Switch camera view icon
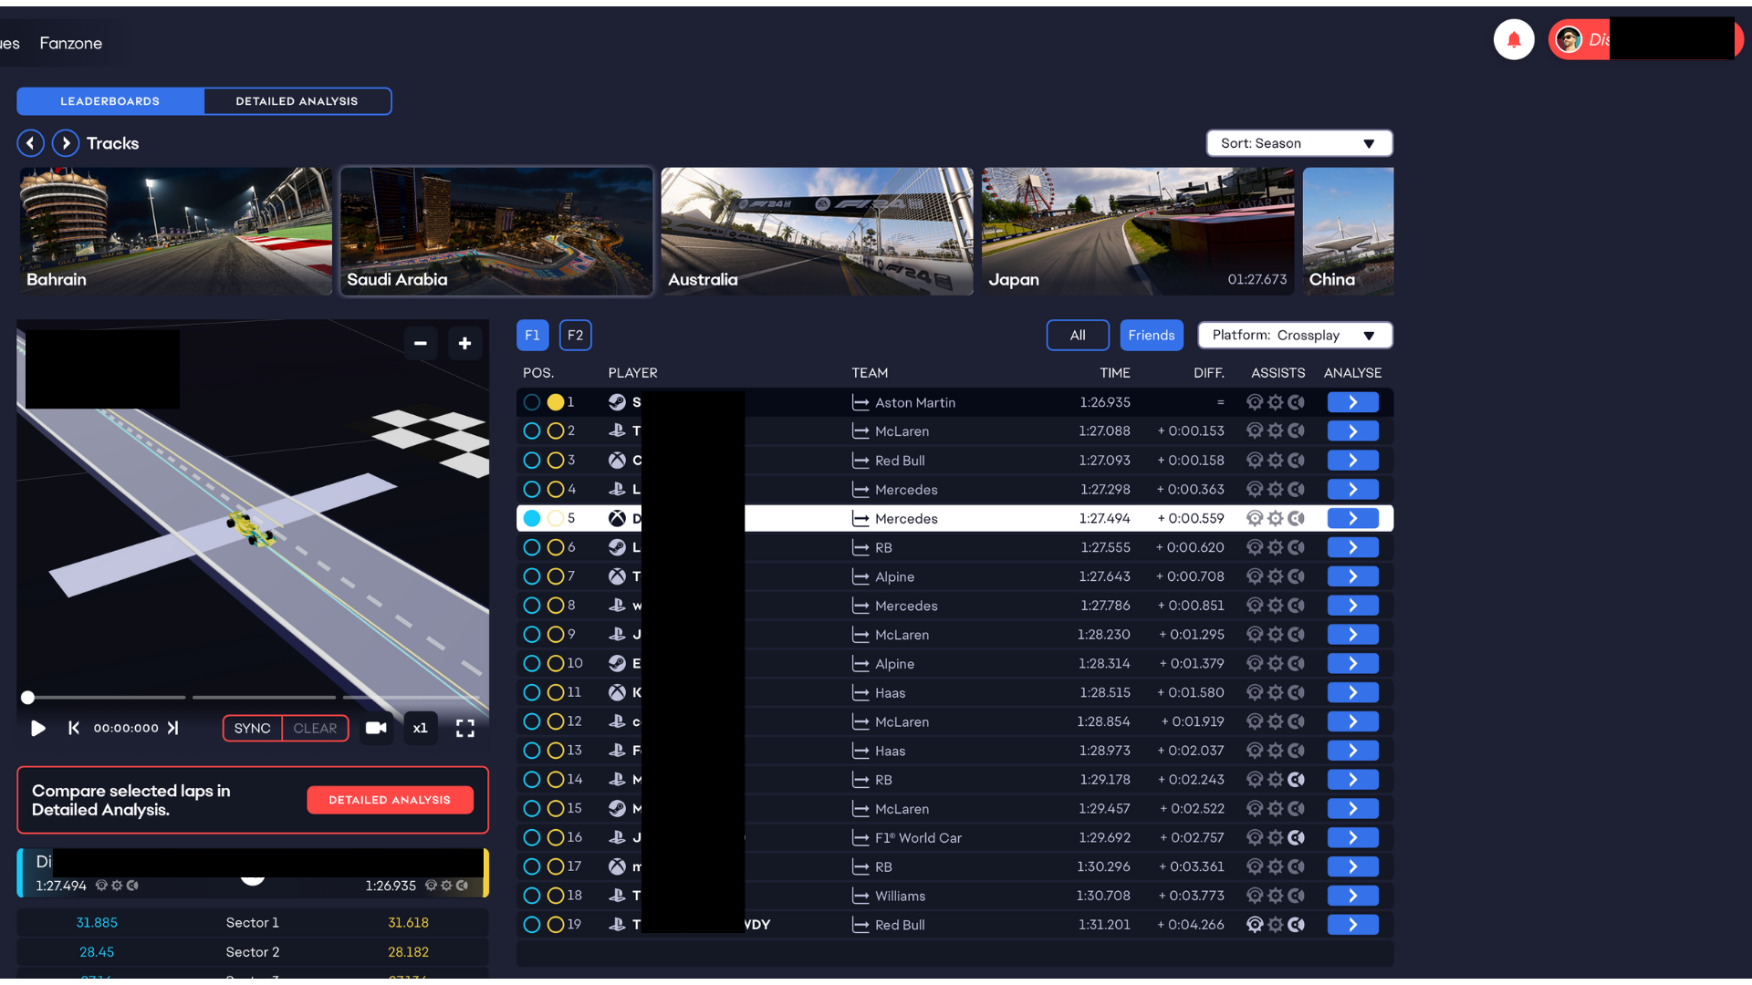 [376, 728]
